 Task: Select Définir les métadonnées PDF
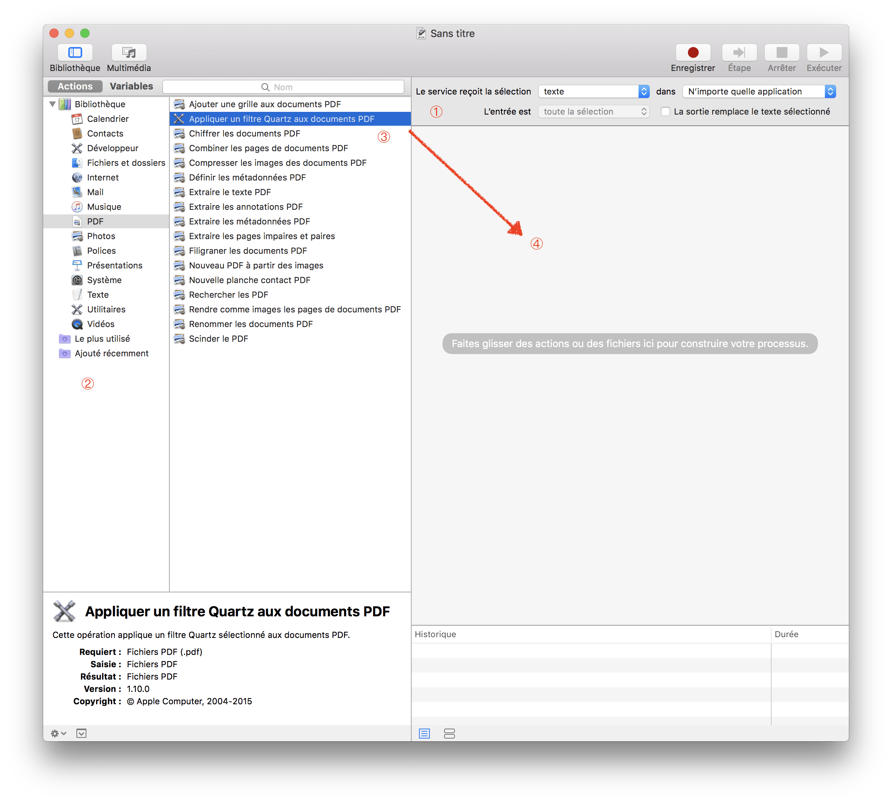(x=290, y=177)
